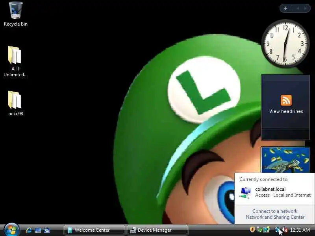Click the Access: Local and Internet text
This screenshot has height=236, width=315.
click(x=283, y=195)
